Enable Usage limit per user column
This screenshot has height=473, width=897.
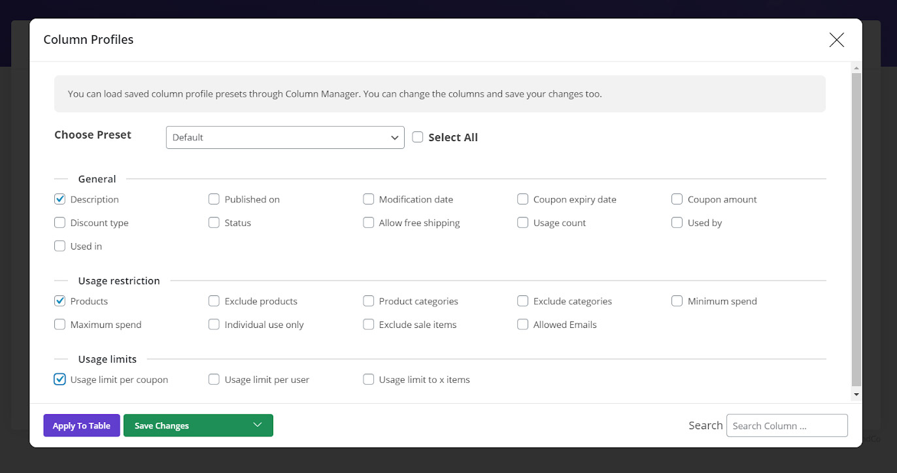coord(214,380)
